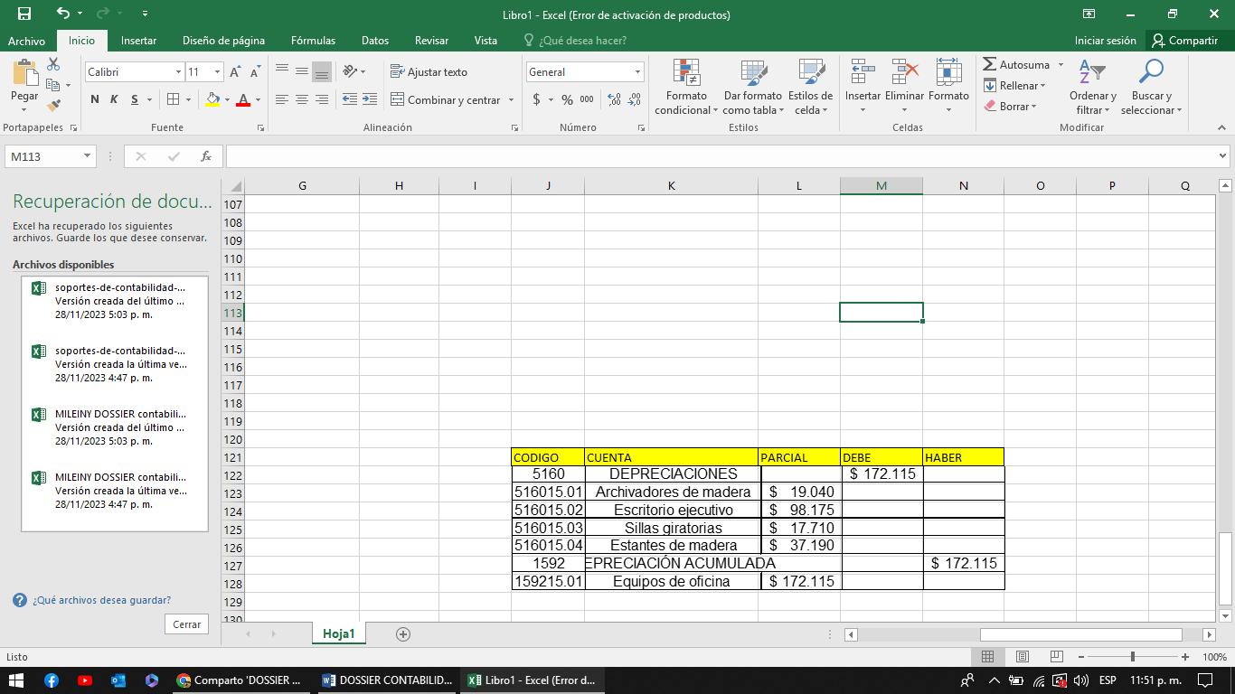Insert function with the fx button
The height and width of the screenshot is (694, 1235).
coord(206,156)
